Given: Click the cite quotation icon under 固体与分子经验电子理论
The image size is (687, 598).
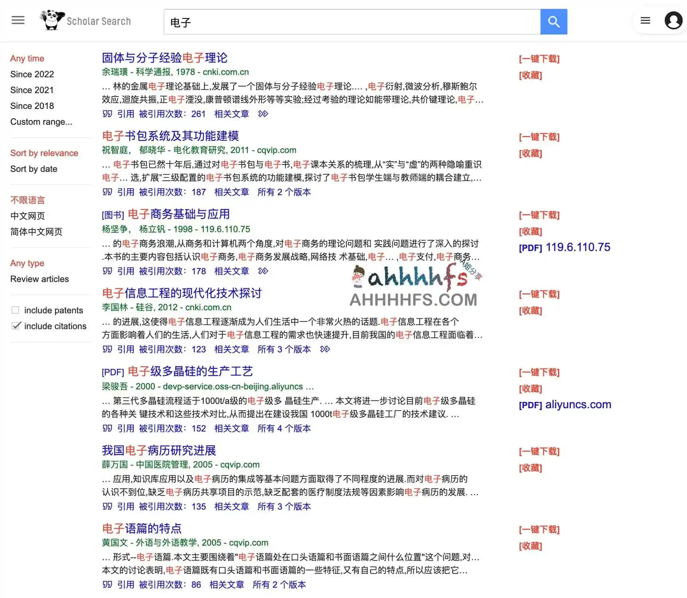Looking at the screenshot, I should [107, 114].
